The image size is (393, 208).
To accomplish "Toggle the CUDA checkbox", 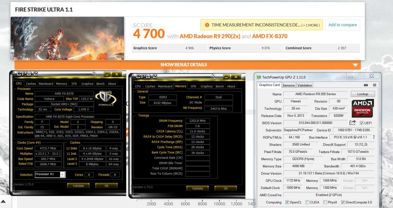I will (307, 202).
